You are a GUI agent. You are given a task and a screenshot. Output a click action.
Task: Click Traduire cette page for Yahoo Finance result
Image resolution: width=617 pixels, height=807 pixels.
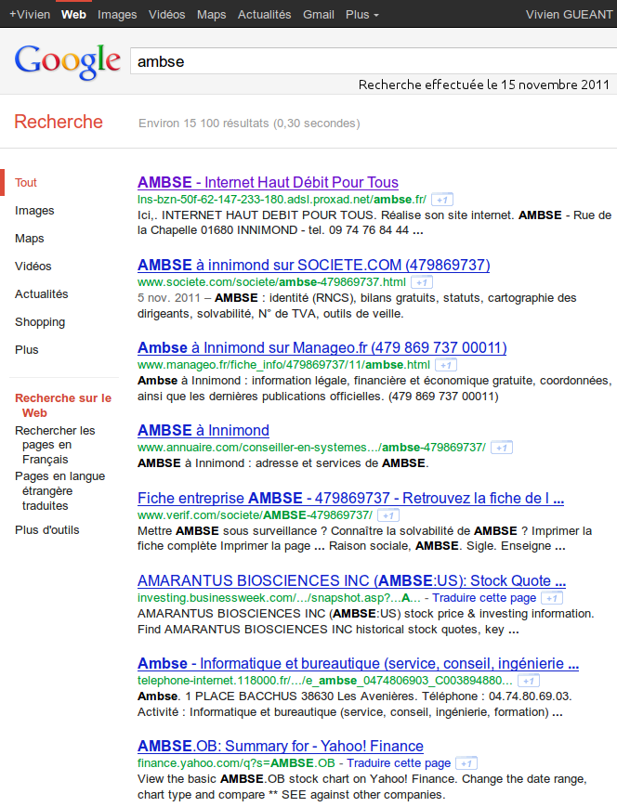[x=399, y=762]
